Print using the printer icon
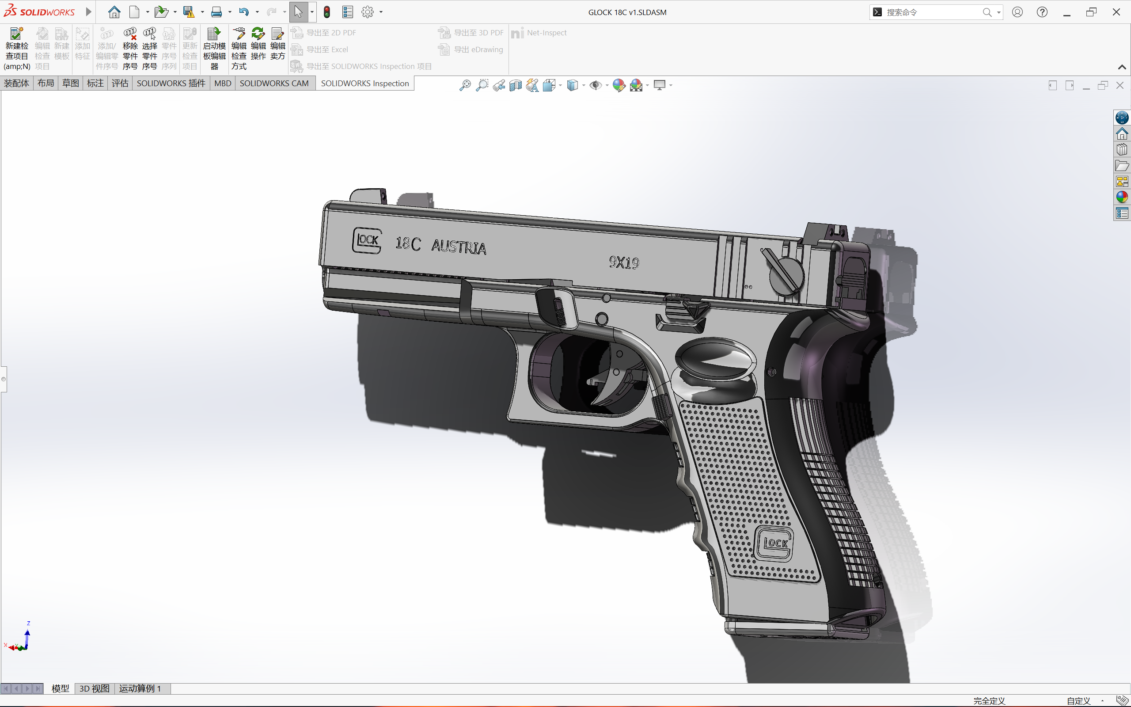 click(216, 12)
